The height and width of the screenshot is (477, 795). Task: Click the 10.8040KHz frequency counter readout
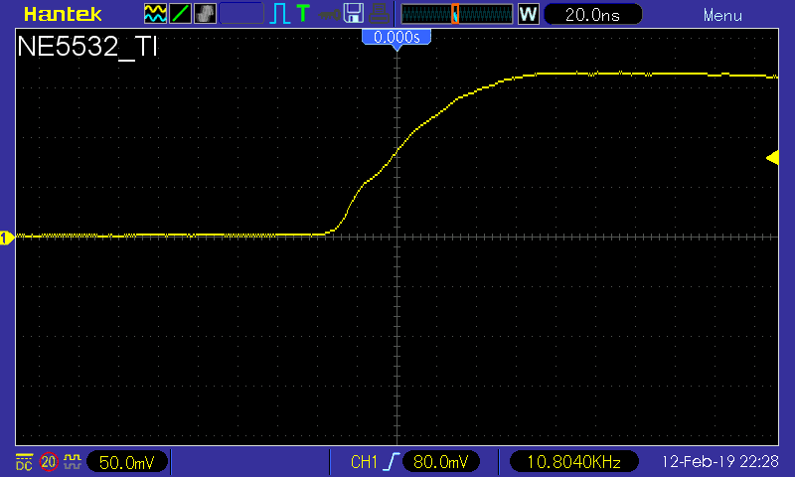(x=574, y=462)
